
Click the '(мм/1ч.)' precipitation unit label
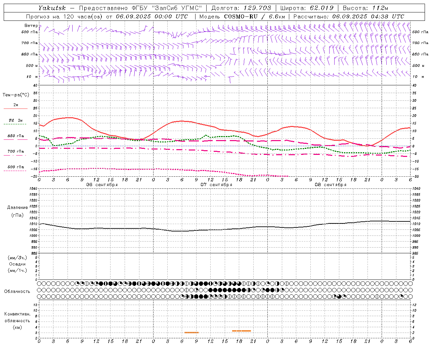pyautogui.click(x=17, y=270)
